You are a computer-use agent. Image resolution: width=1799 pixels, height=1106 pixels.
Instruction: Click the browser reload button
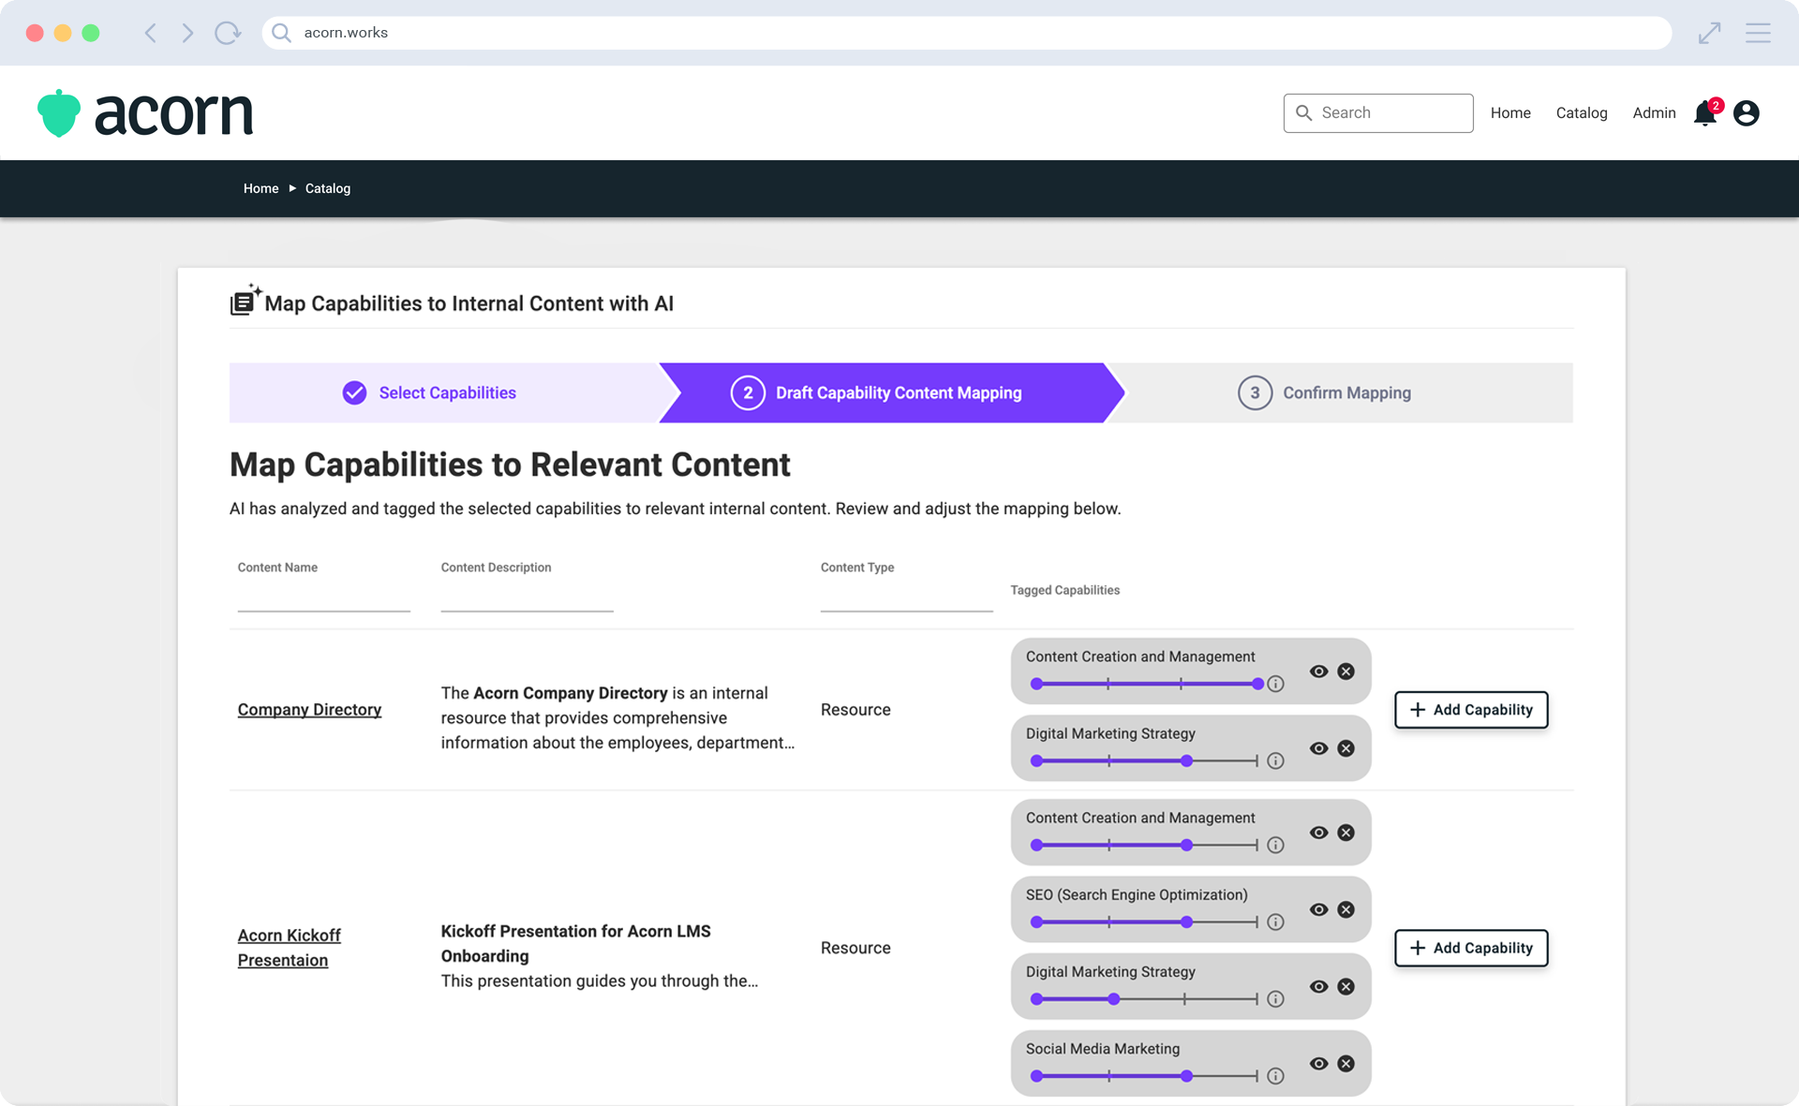227,32
